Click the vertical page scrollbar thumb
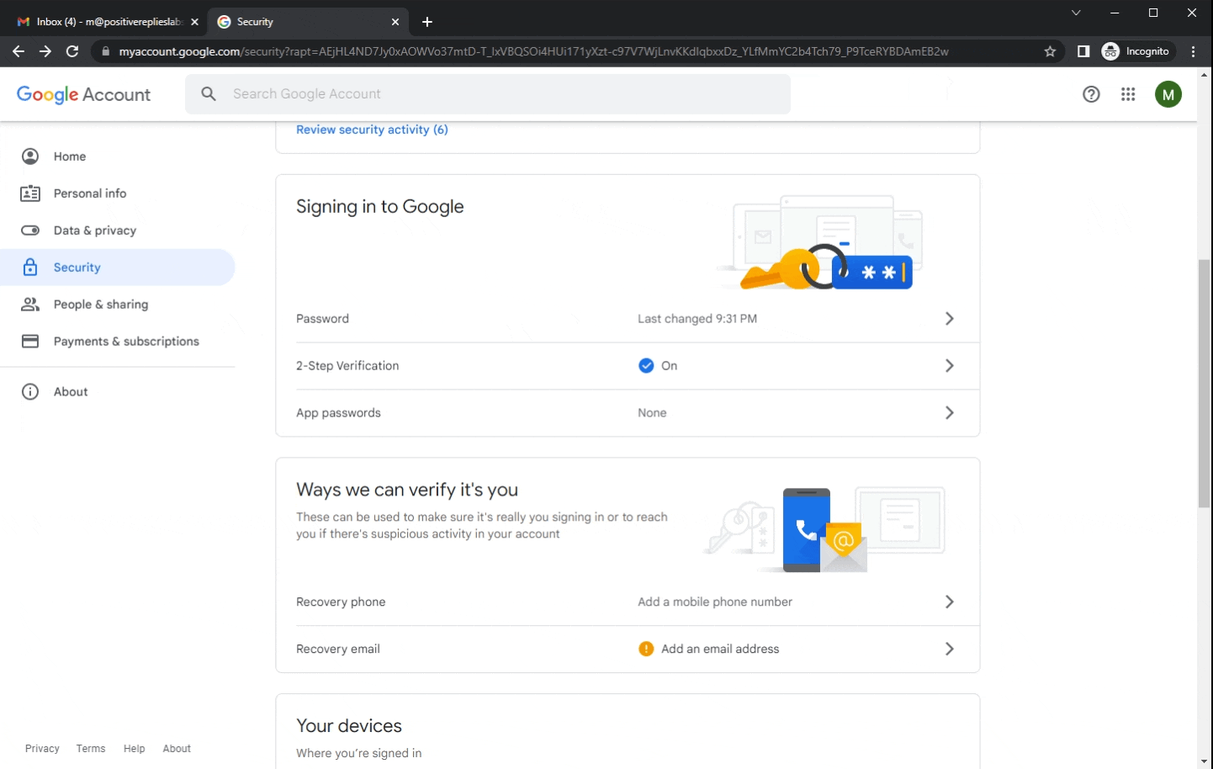Image resolution: width=1213 pixels, height=769 pixels. coord(1204,383)
